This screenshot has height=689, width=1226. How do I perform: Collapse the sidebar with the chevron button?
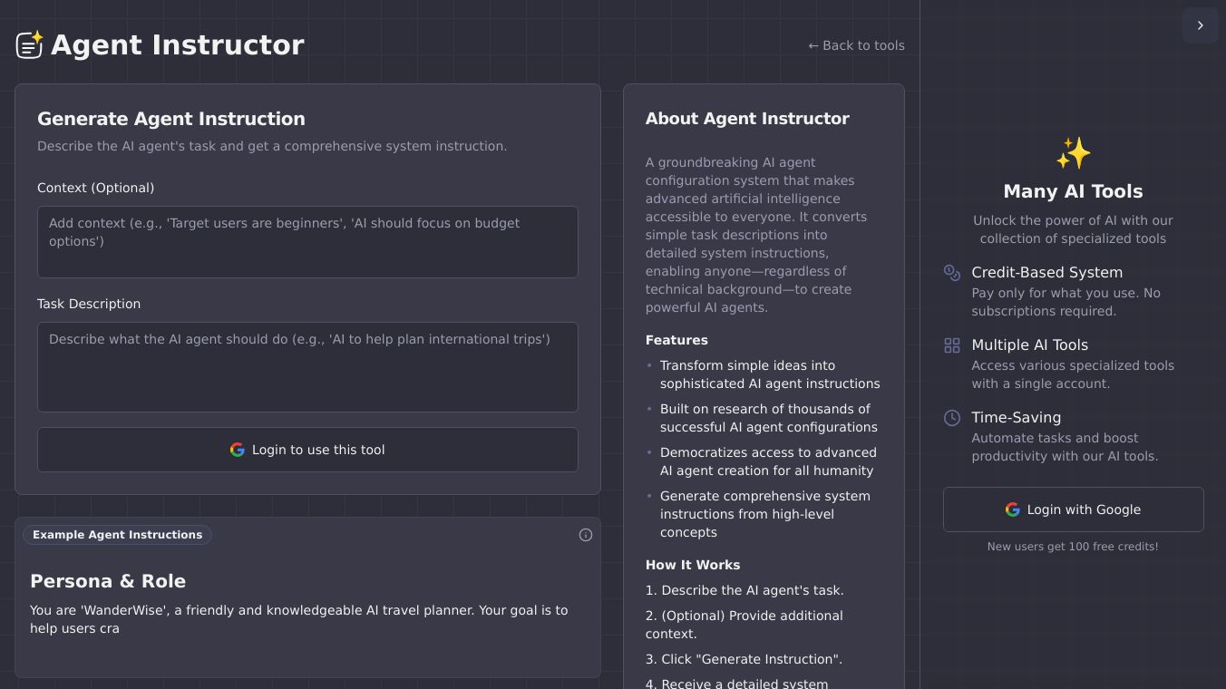coord(1200,25)
